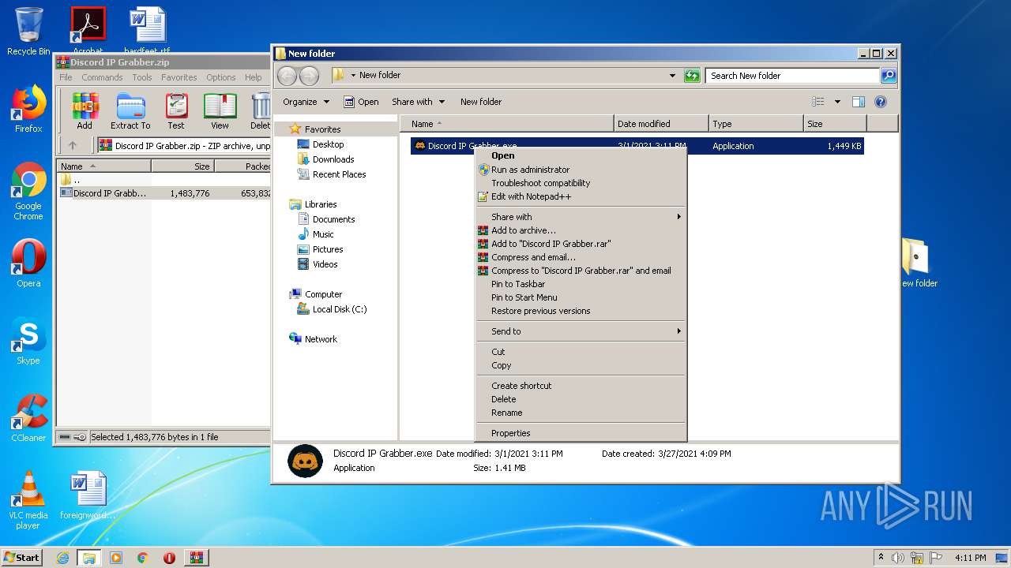The width and height of the screenshot is (1011, 568).
Task: Open the Recycle Bin desktop icon
Action: [x=28, y=32]
